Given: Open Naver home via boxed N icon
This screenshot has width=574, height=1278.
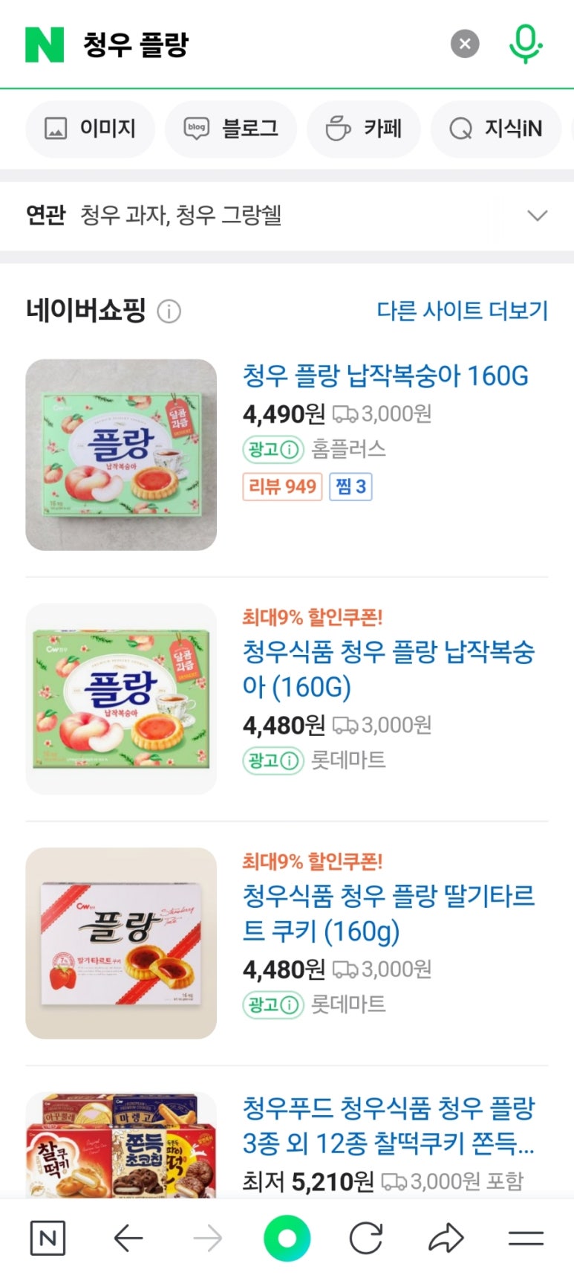Looking at the screenshot, I should [x=48, y=1238].
